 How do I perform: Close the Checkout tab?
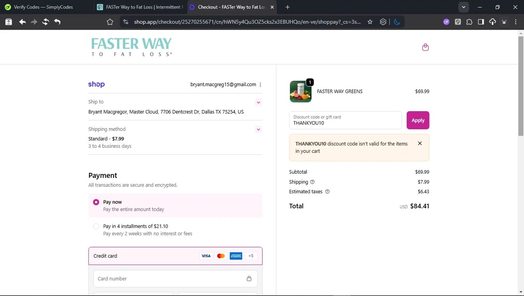[x=272, y=7]
